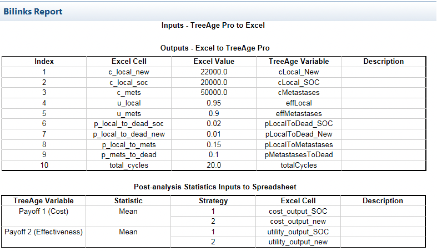Click the u_local Excel cell
This screenshot has height=251, width=437.
point(129,103)
